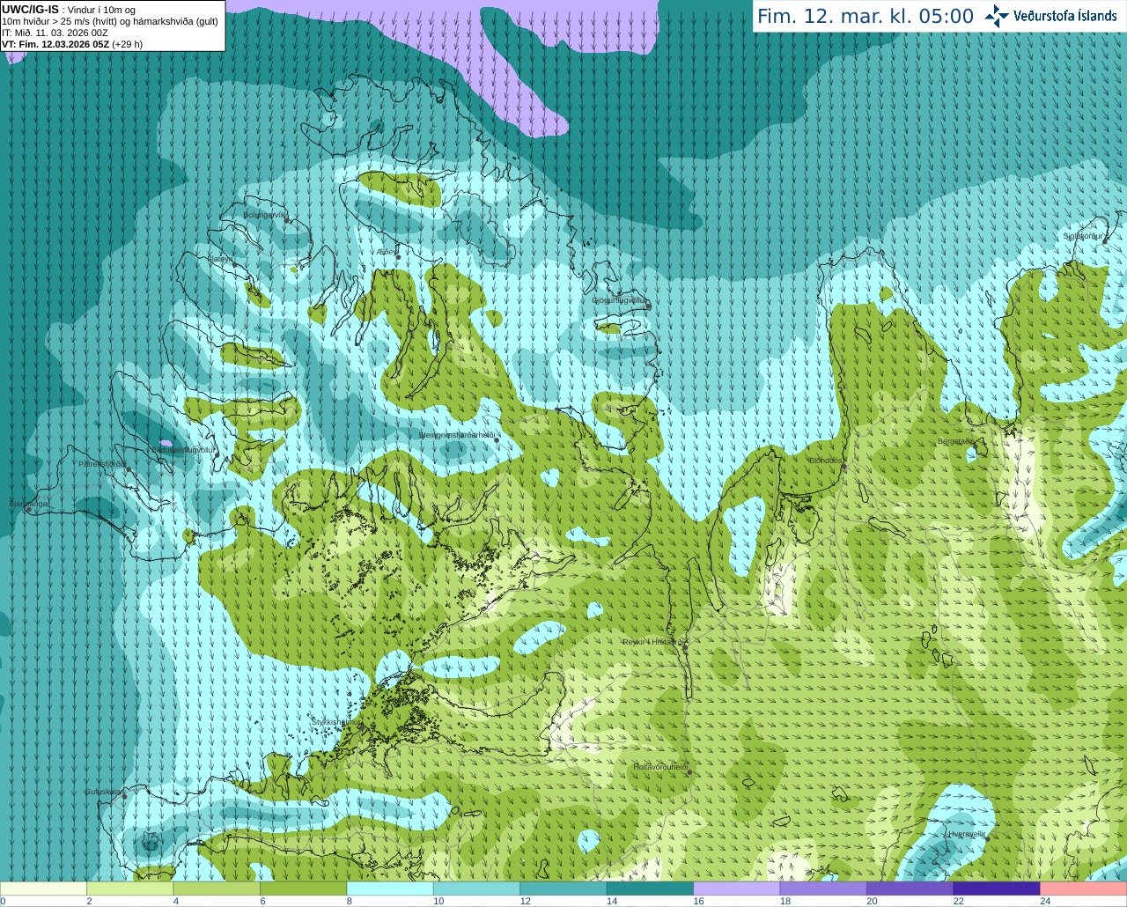Click the Patreksfjörður station marker

point(129,469)
